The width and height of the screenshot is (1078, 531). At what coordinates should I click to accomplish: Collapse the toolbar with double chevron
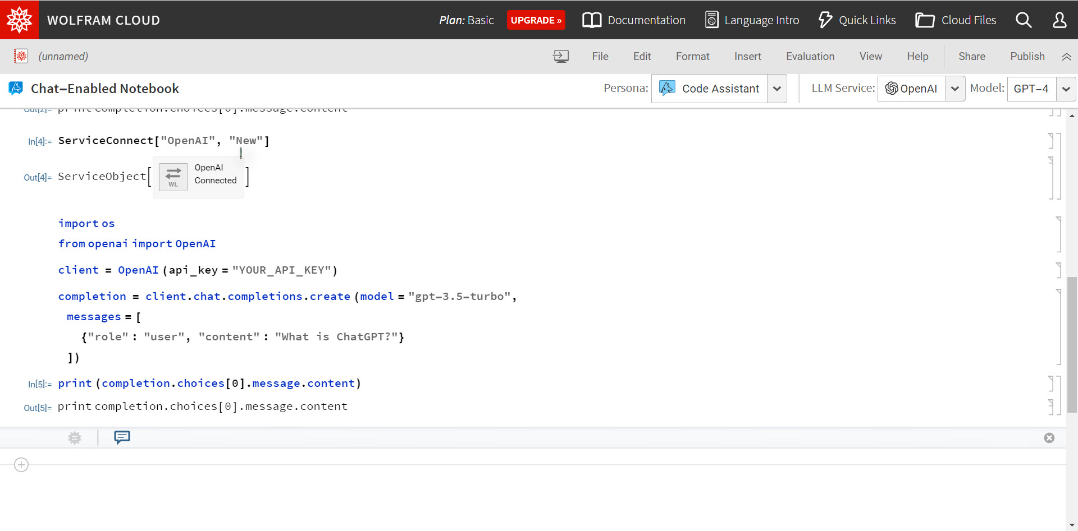click(x=1067, y=57)
